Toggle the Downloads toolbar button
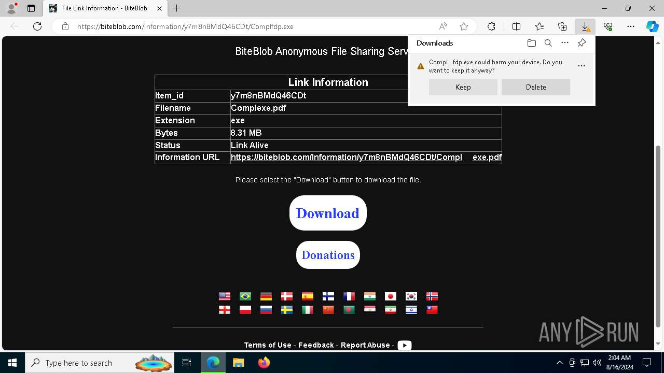This screenshot has width=664, height=373. [x=585, y=26]
